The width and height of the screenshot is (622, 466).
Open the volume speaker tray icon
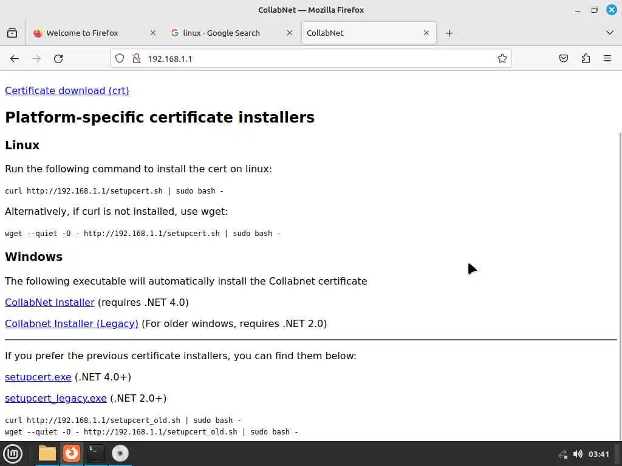[x=578, y=454]
